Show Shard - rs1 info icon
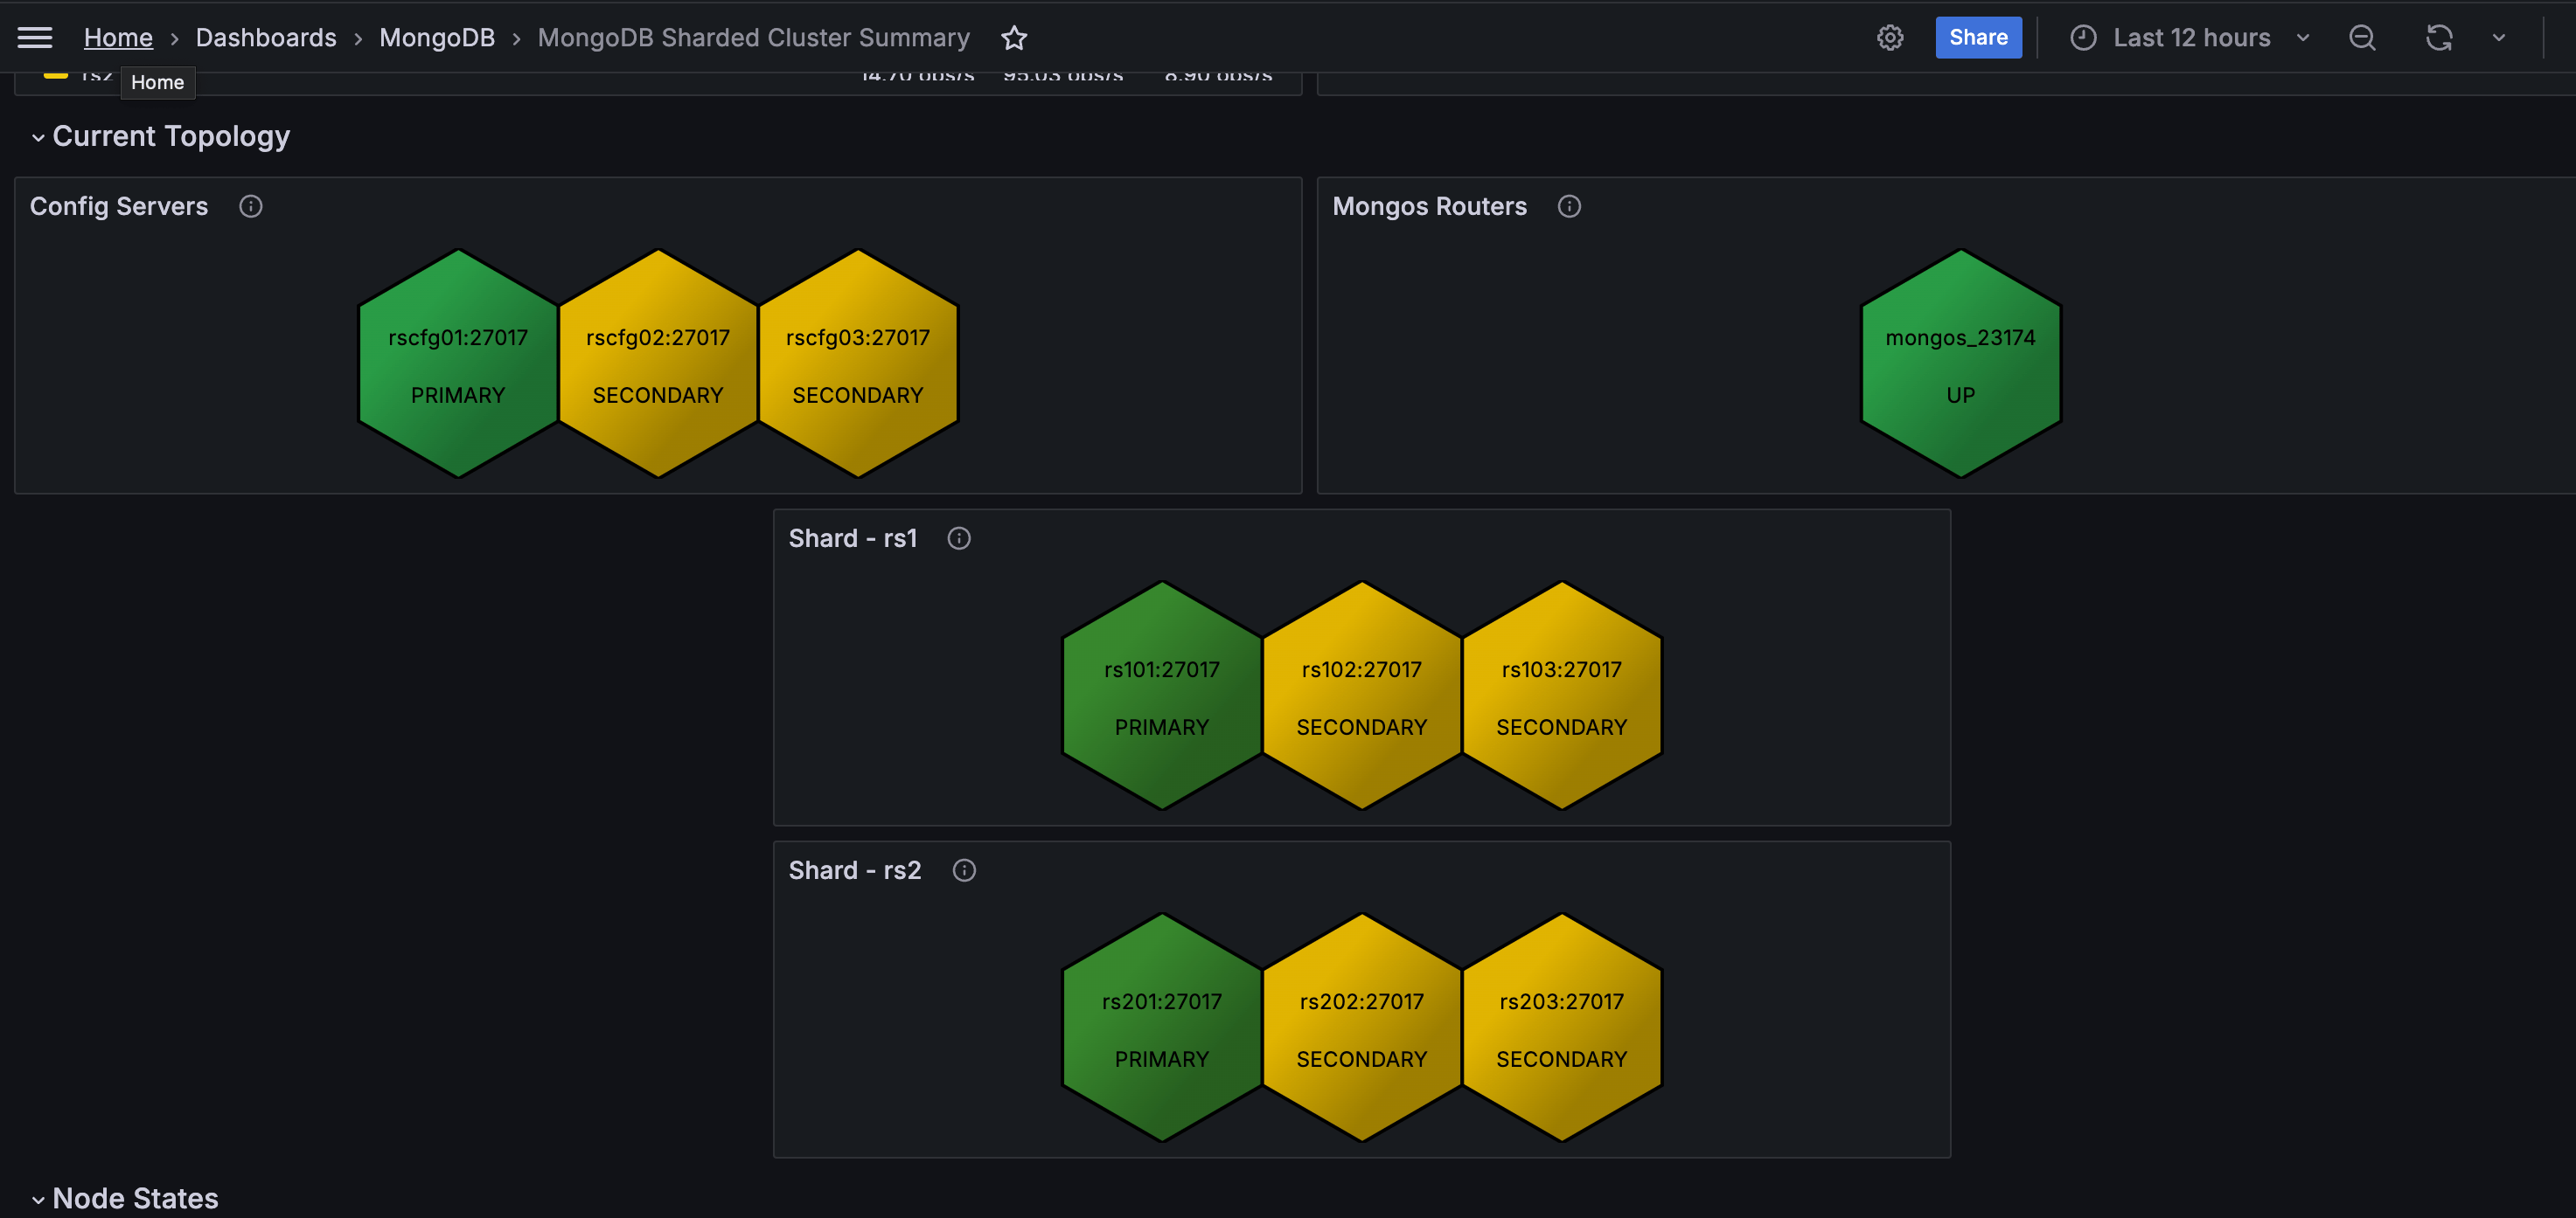This screenshot has width=2576, height=1218. (958, 538)
